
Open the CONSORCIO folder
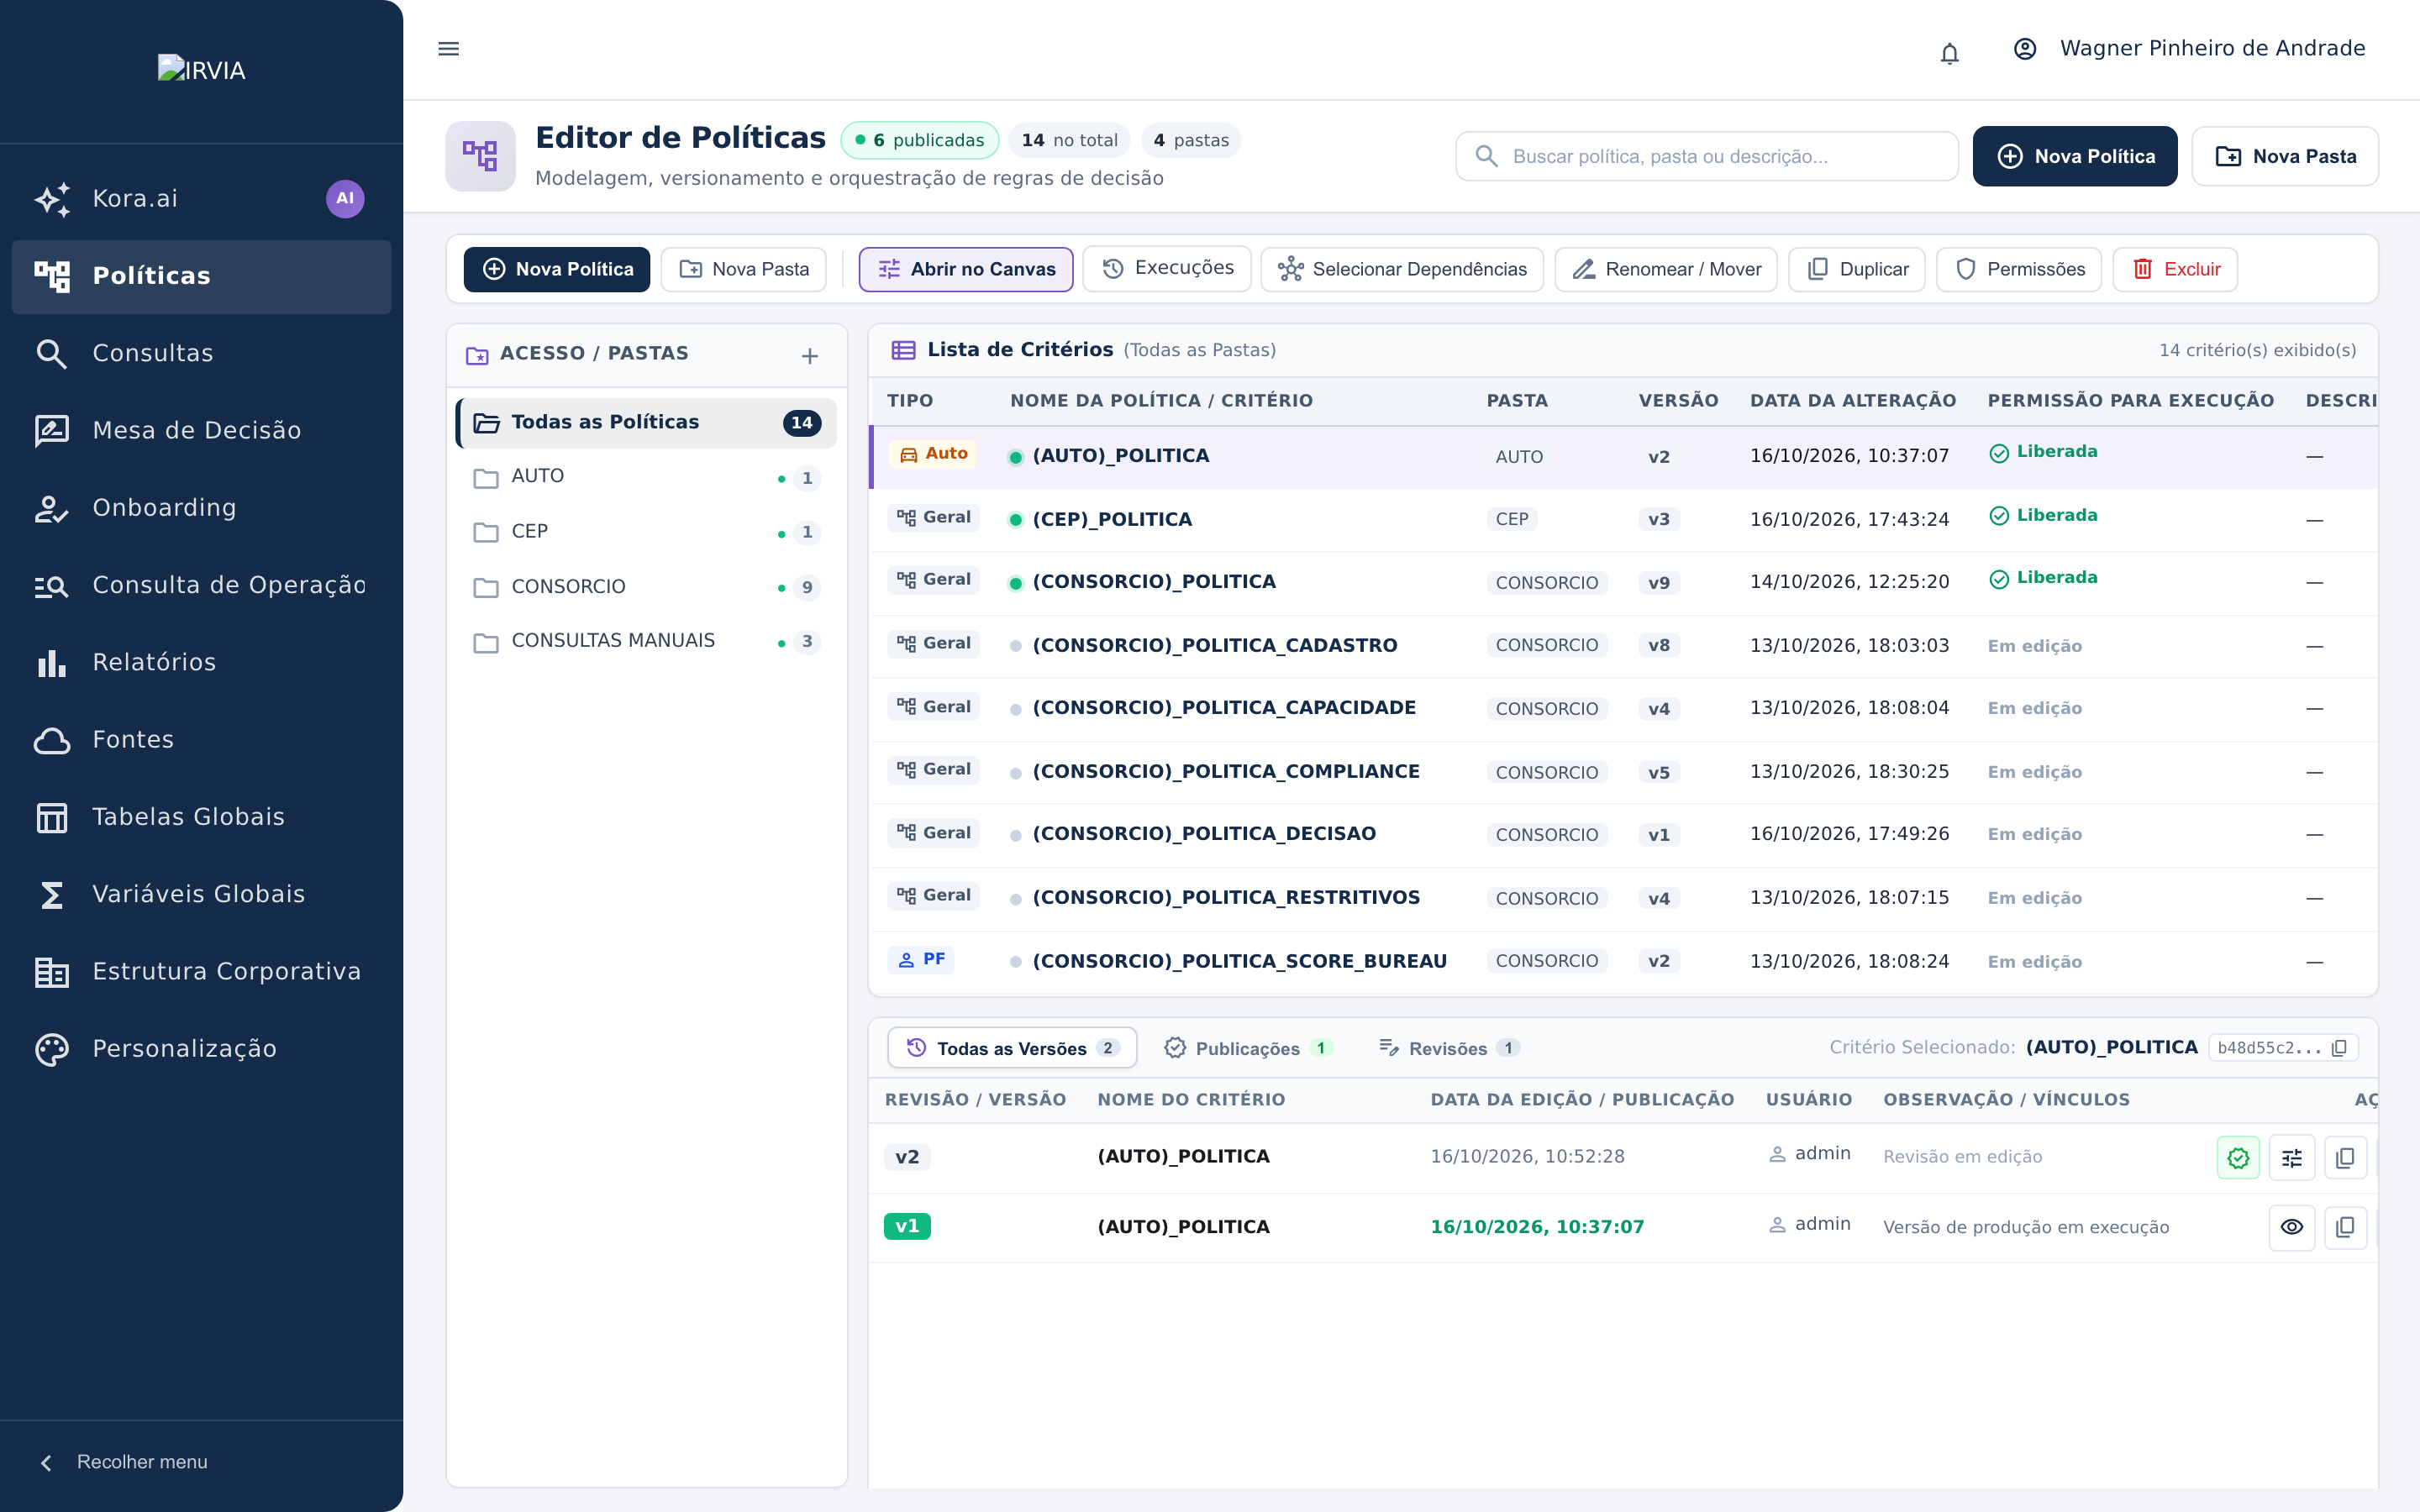coord(646,587)
